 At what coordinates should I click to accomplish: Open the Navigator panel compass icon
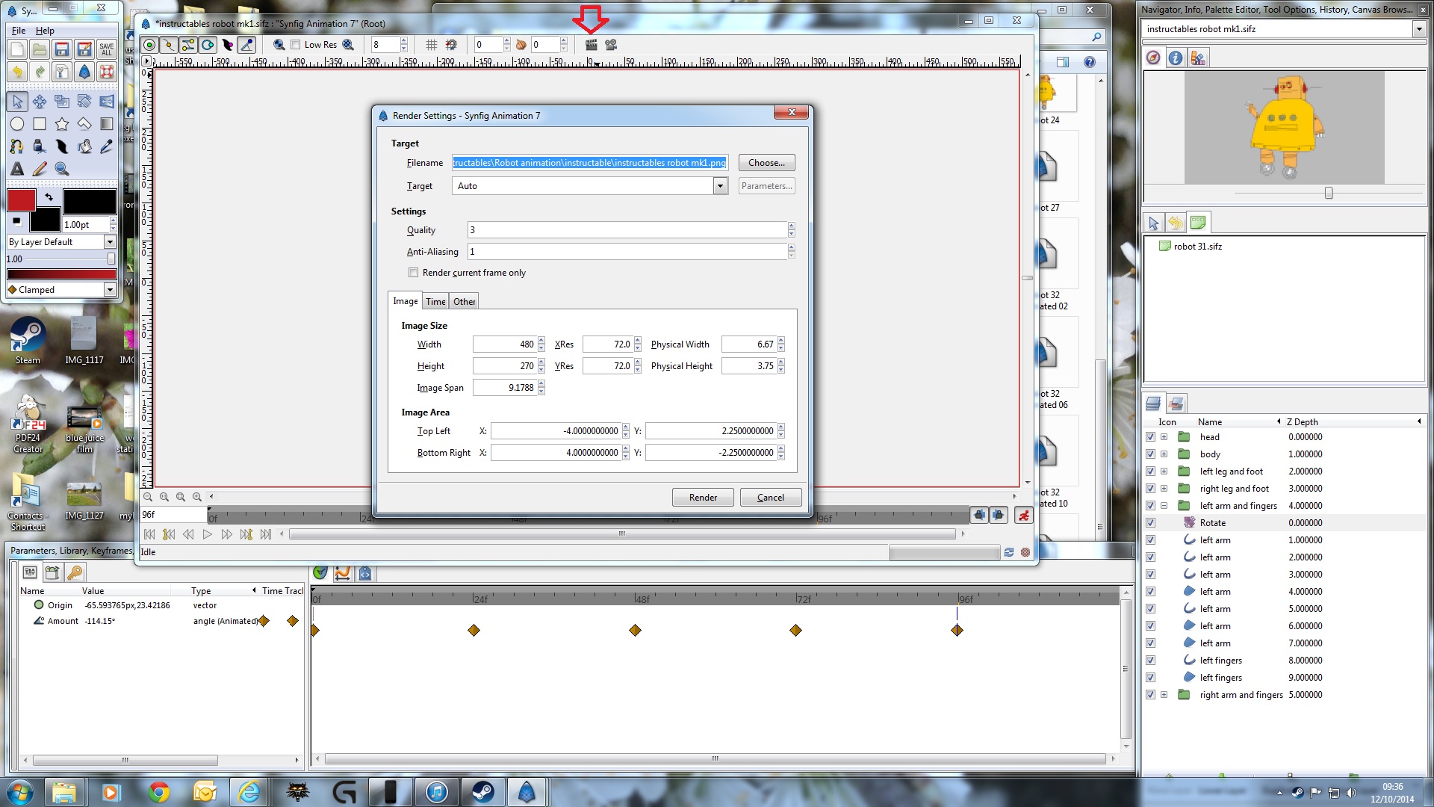pos(1154,58)
